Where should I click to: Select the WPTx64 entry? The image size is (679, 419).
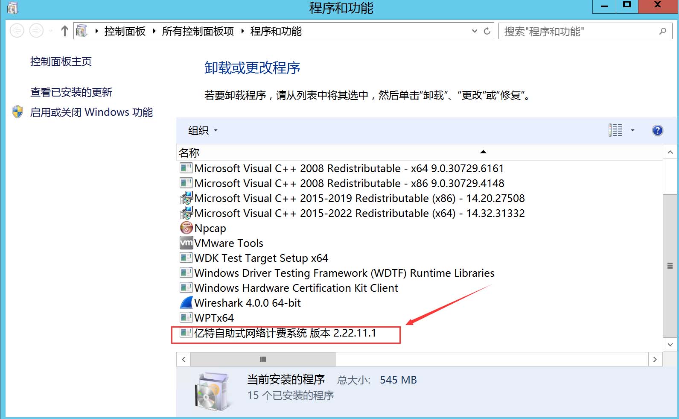tap(207, 318)
